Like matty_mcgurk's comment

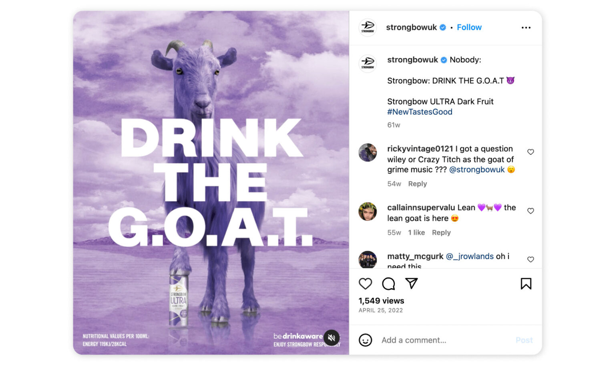tap(531, 259)
